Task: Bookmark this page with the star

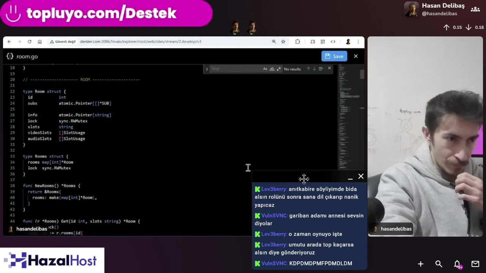Action: 283,42
